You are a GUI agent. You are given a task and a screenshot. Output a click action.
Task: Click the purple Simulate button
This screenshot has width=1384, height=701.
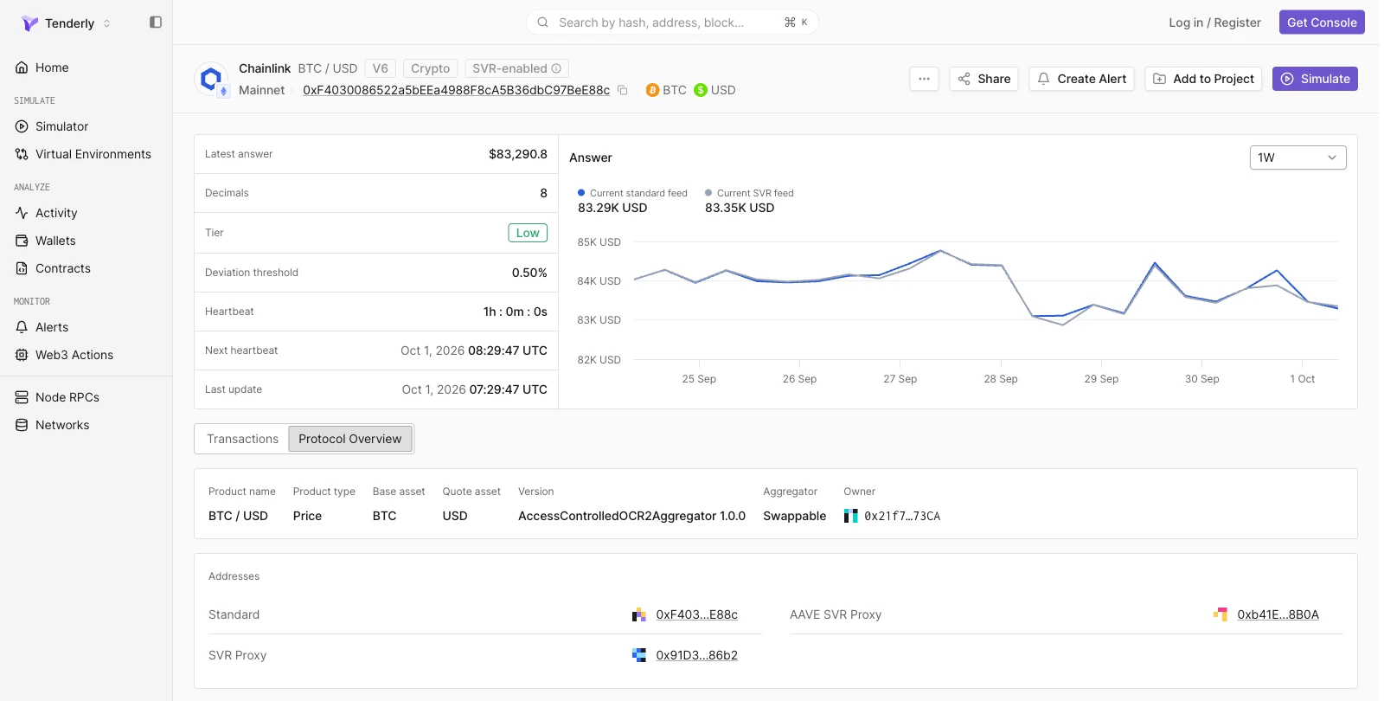click(1315, 79)
